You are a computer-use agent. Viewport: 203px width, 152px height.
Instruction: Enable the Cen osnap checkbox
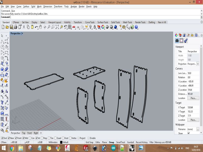pyautogui.click(x=30, y=138)
